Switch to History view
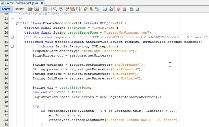 (x=19, y=9)
